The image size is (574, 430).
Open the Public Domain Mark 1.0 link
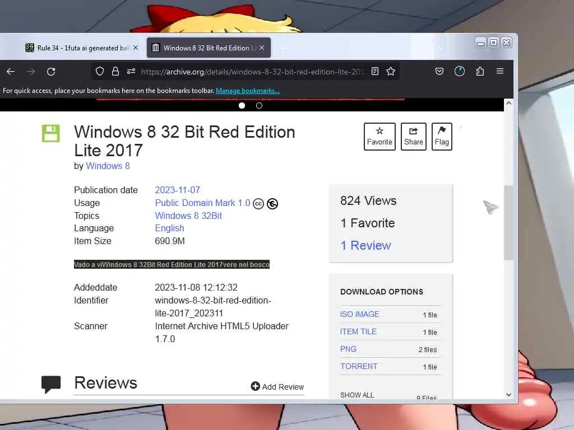click(202, 203)
